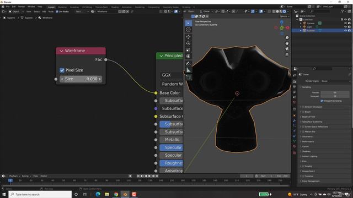Select the Transform tool in viewport toolbar
353x198 pixels.
tap(189, 56)
